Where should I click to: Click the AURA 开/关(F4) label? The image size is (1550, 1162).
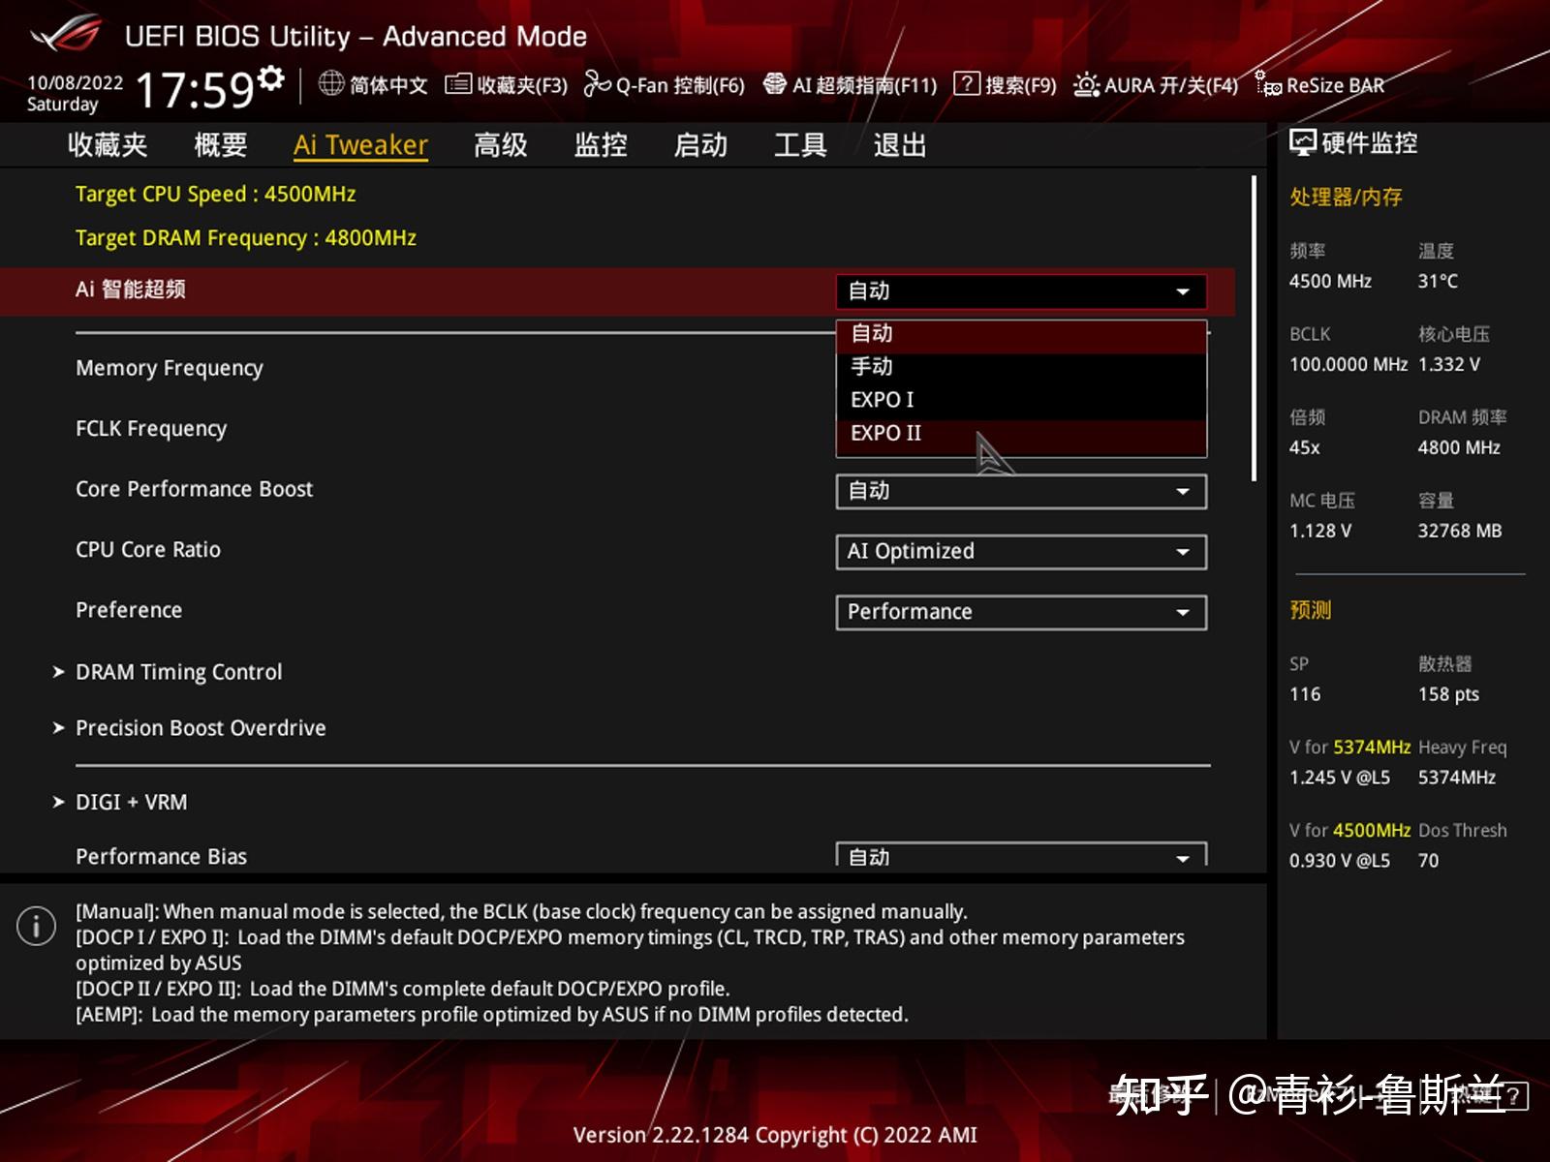tap(1171, 85)
